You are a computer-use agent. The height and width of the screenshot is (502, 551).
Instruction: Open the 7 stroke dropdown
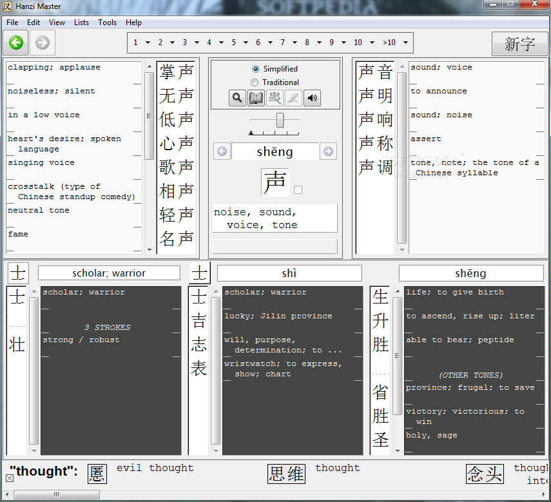click(x=295, y=43)
